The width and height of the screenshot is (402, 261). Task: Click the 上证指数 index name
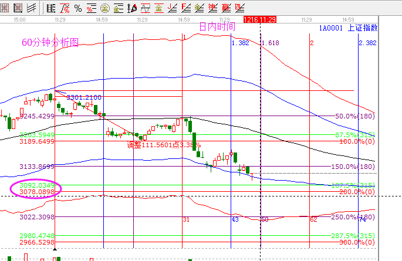coord(363,28)
